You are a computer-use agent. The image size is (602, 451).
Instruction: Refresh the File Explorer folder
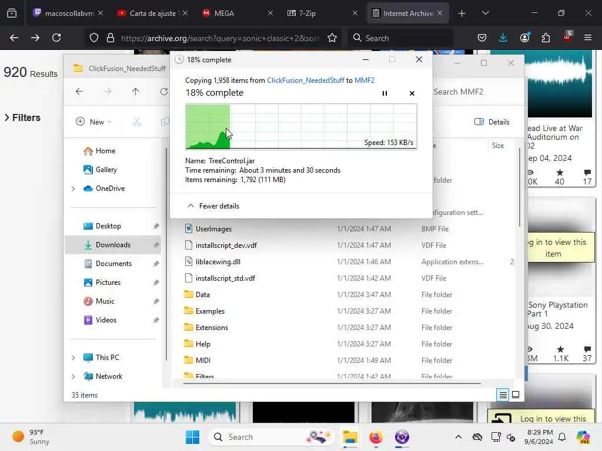click(164, 92)
